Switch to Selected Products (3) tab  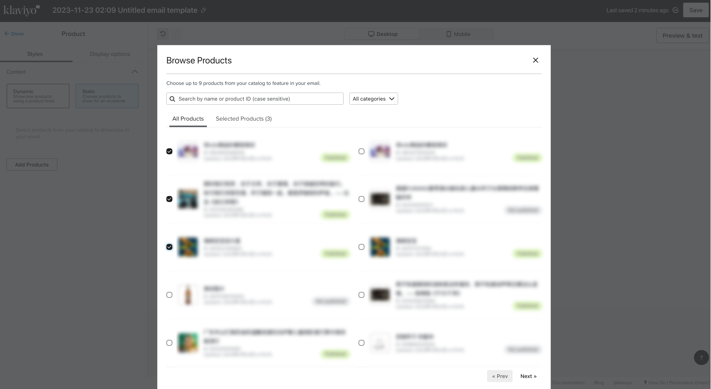(x=243, y=119)
